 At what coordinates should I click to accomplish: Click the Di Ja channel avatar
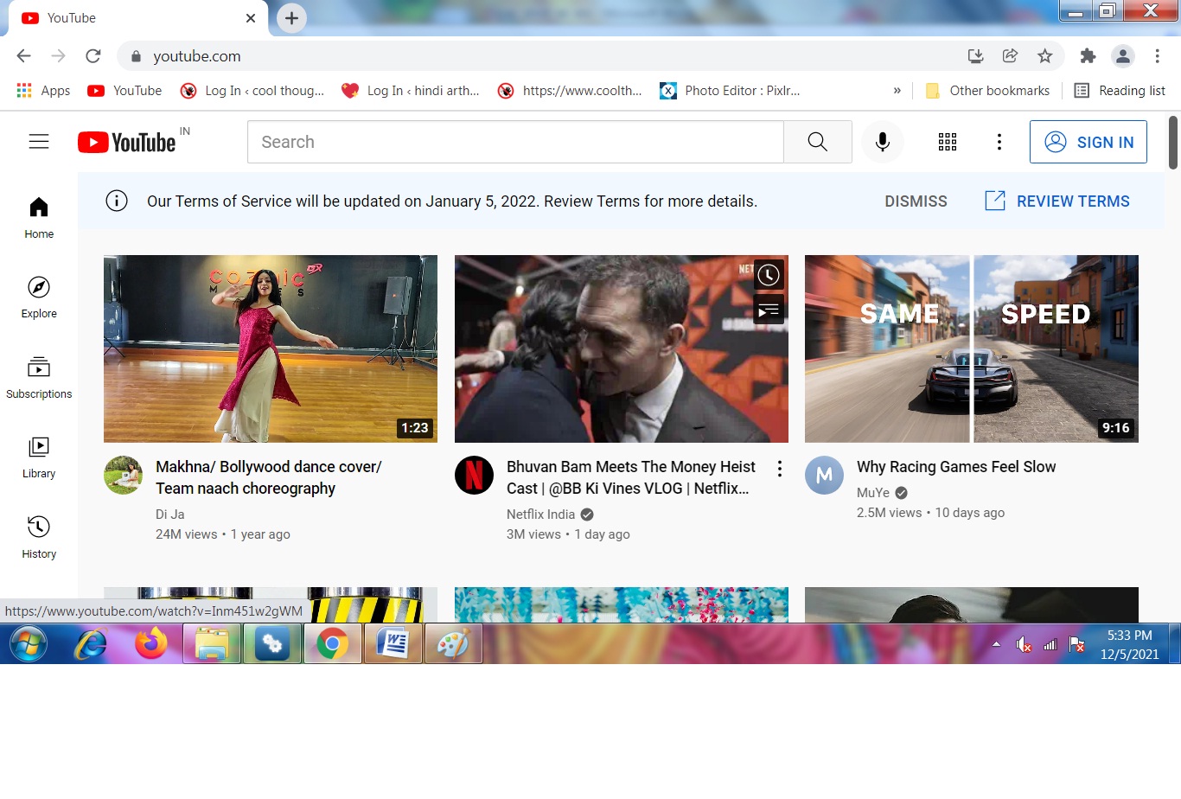tap(123, 476)
